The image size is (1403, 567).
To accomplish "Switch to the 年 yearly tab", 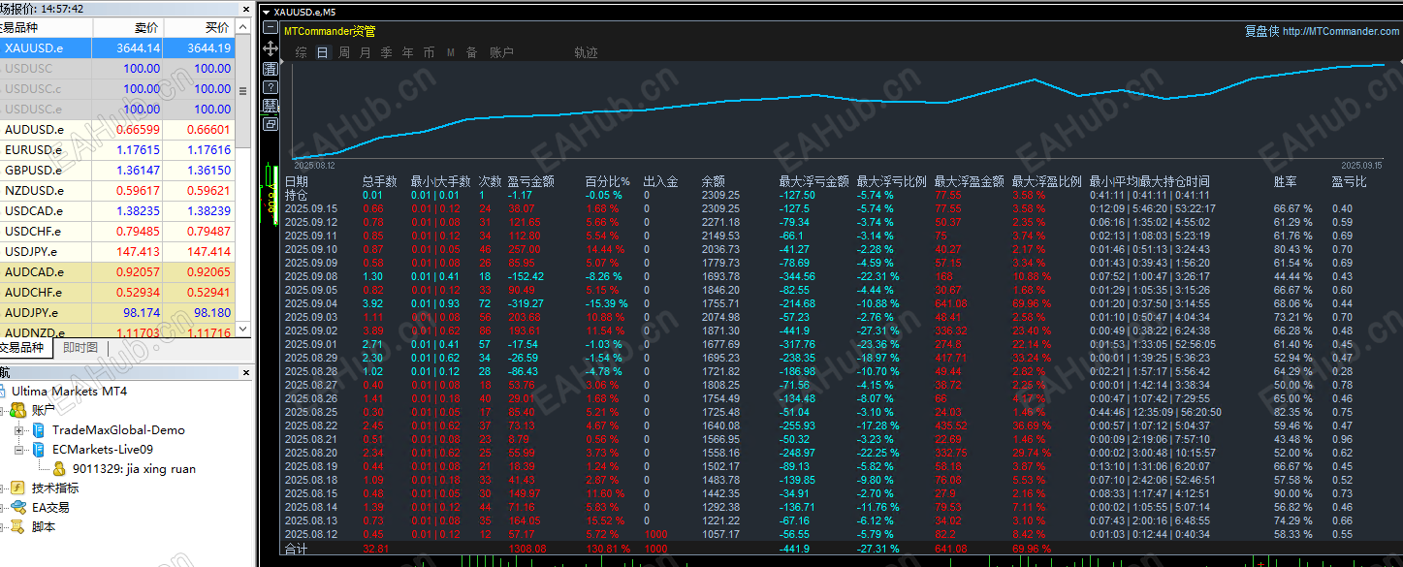I will 408,52.
